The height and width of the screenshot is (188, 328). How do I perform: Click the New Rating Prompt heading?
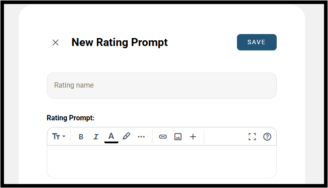click(x=119, y=42)
